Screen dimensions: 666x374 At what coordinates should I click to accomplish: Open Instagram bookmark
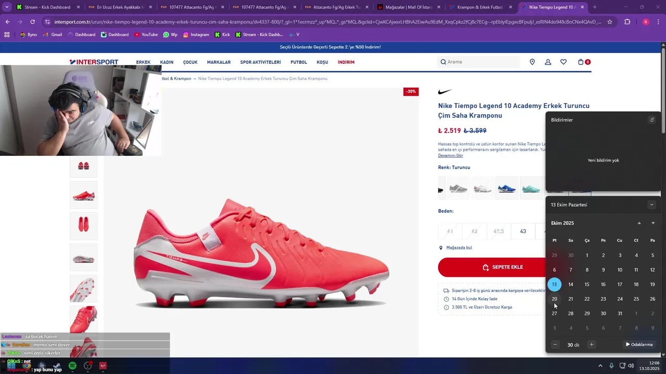(x=196, y=34)
